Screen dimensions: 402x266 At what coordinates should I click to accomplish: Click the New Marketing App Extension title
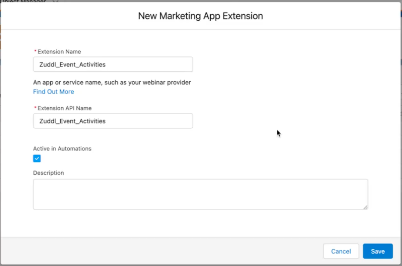[x=201, y=16]
